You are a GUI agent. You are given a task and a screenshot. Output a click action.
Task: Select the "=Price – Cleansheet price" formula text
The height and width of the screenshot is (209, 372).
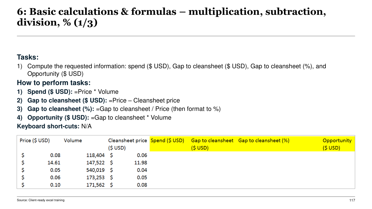pos(144,101)
